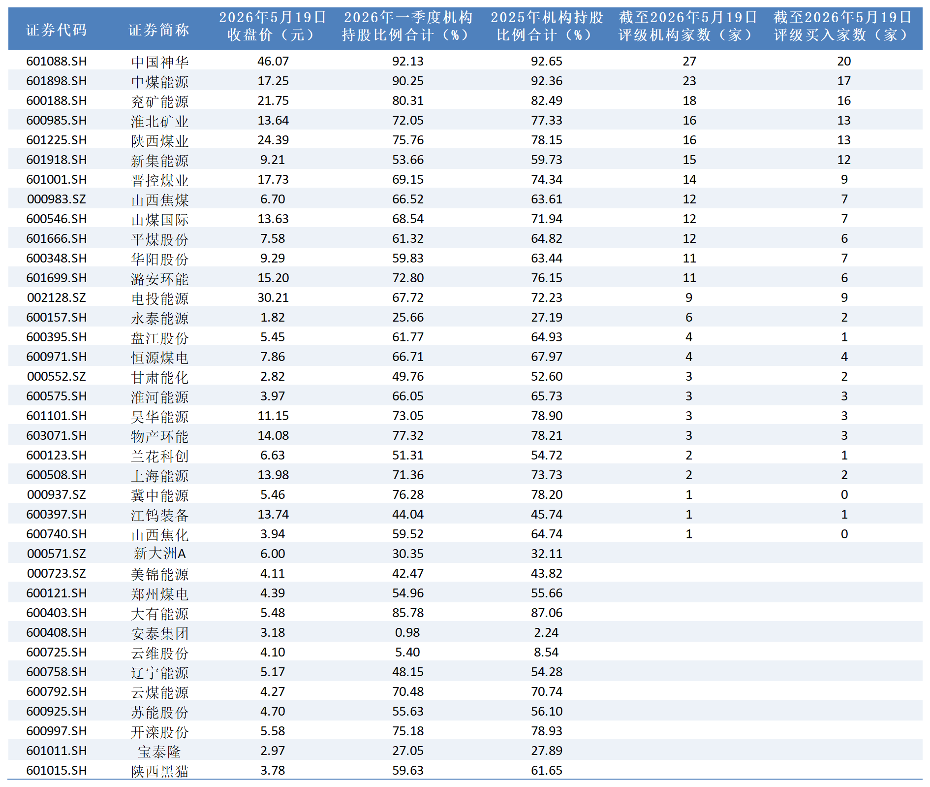The width and height of the screenshot is (930, 787).
Task: Select 山西焦煤 in the name column
Action: pyautogui.click(x=160, y=200)
